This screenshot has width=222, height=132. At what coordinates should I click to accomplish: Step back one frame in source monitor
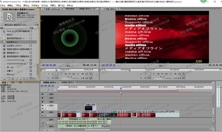click(x=66, y=74)
